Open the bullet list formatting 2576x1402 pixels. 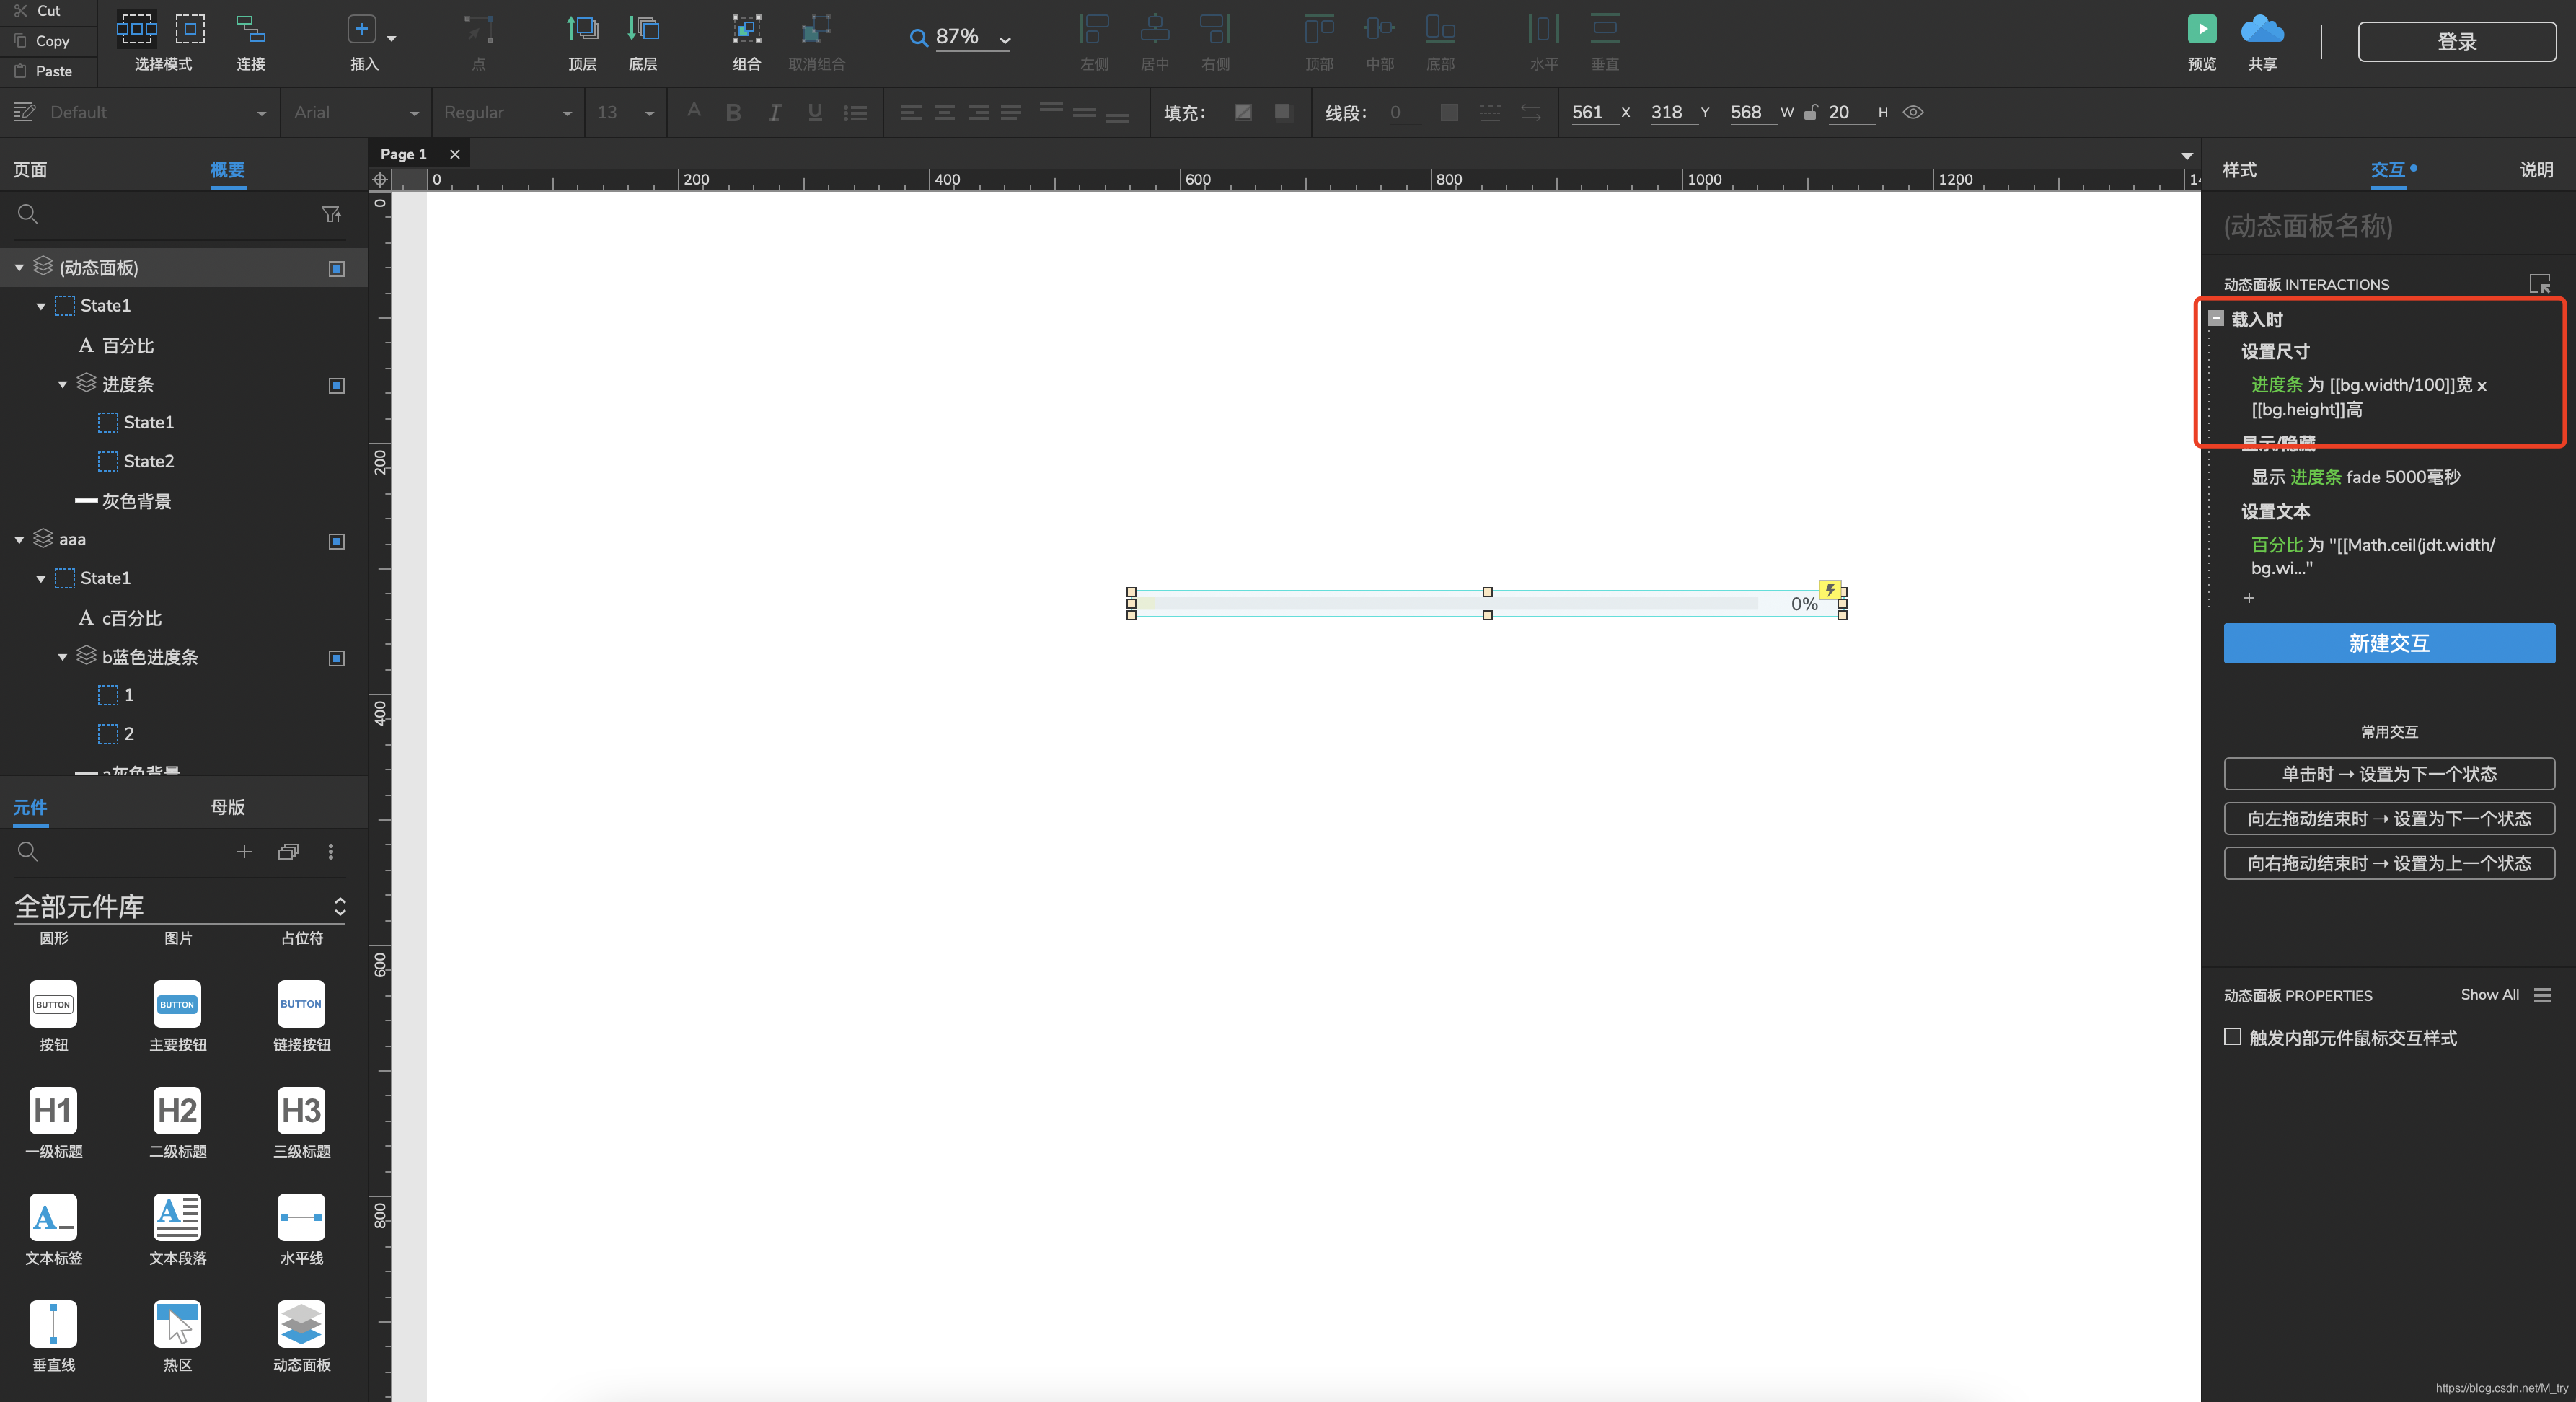pyautogui.click(x=855, y=113)
